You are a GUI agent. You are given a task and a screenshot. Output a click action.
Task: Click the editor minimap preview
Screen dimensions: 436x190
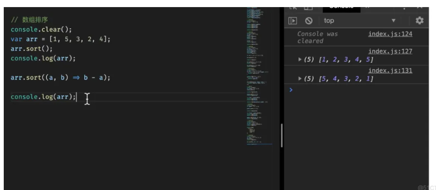click(259, 76)
